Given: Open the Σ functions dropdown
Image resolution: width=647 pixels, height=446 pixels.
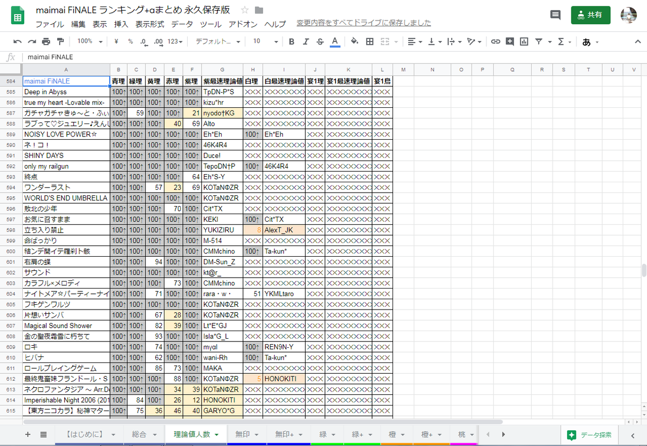Looking at the screenshot, I should tap(563, 42).
